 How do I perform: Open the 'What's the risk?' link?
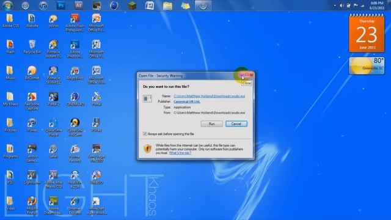(180, 153)
